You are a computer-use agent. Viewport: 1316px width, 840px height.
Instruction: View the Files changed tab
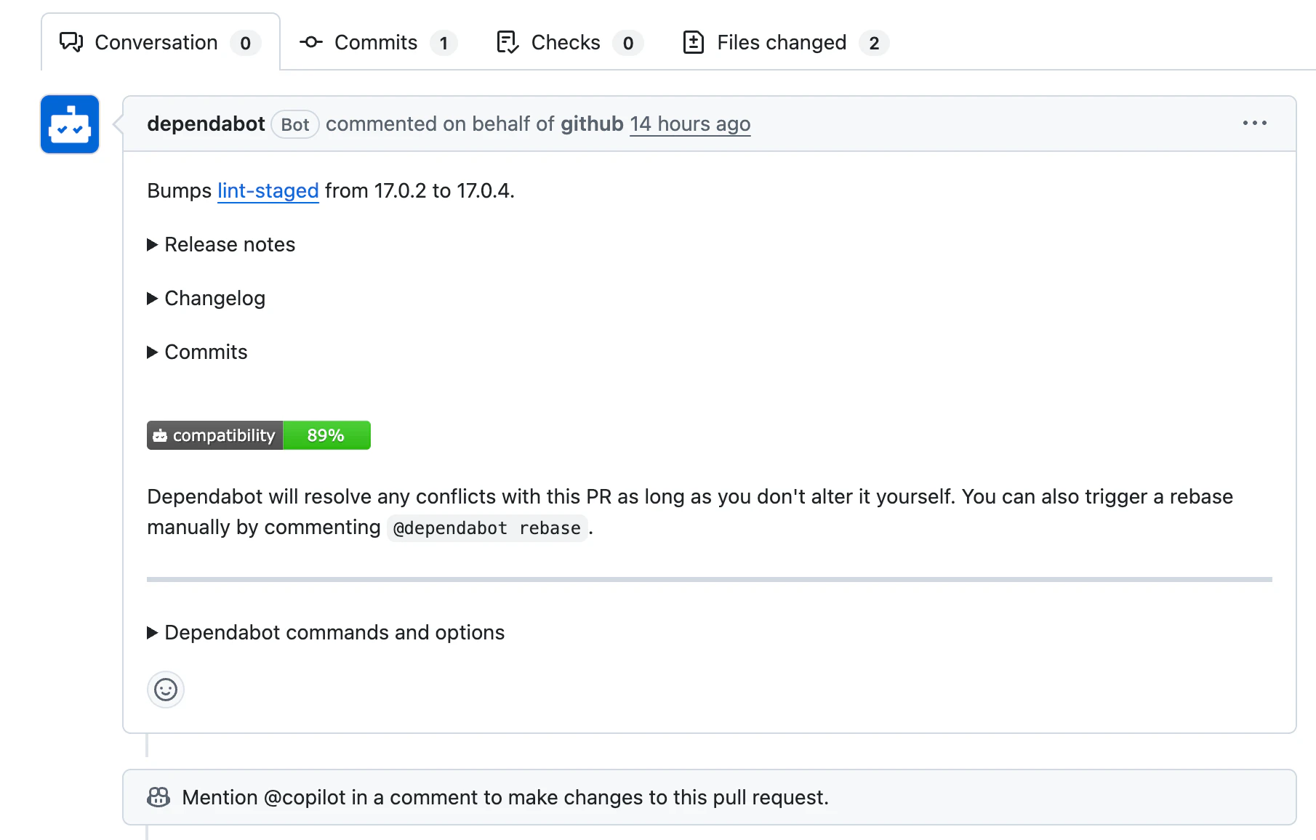[785, 42]
